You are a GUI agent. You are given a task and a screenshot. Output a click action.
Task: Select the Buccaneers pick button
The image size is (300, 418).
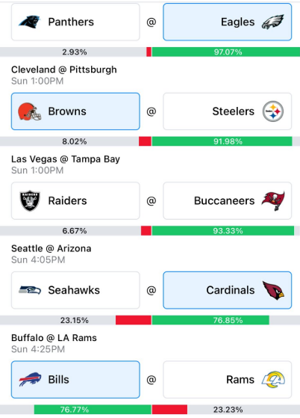pyautogui.click(x=228, y=200)
